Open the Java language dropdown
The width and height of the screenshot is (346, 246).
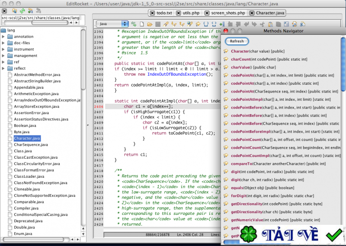(112, 23)
